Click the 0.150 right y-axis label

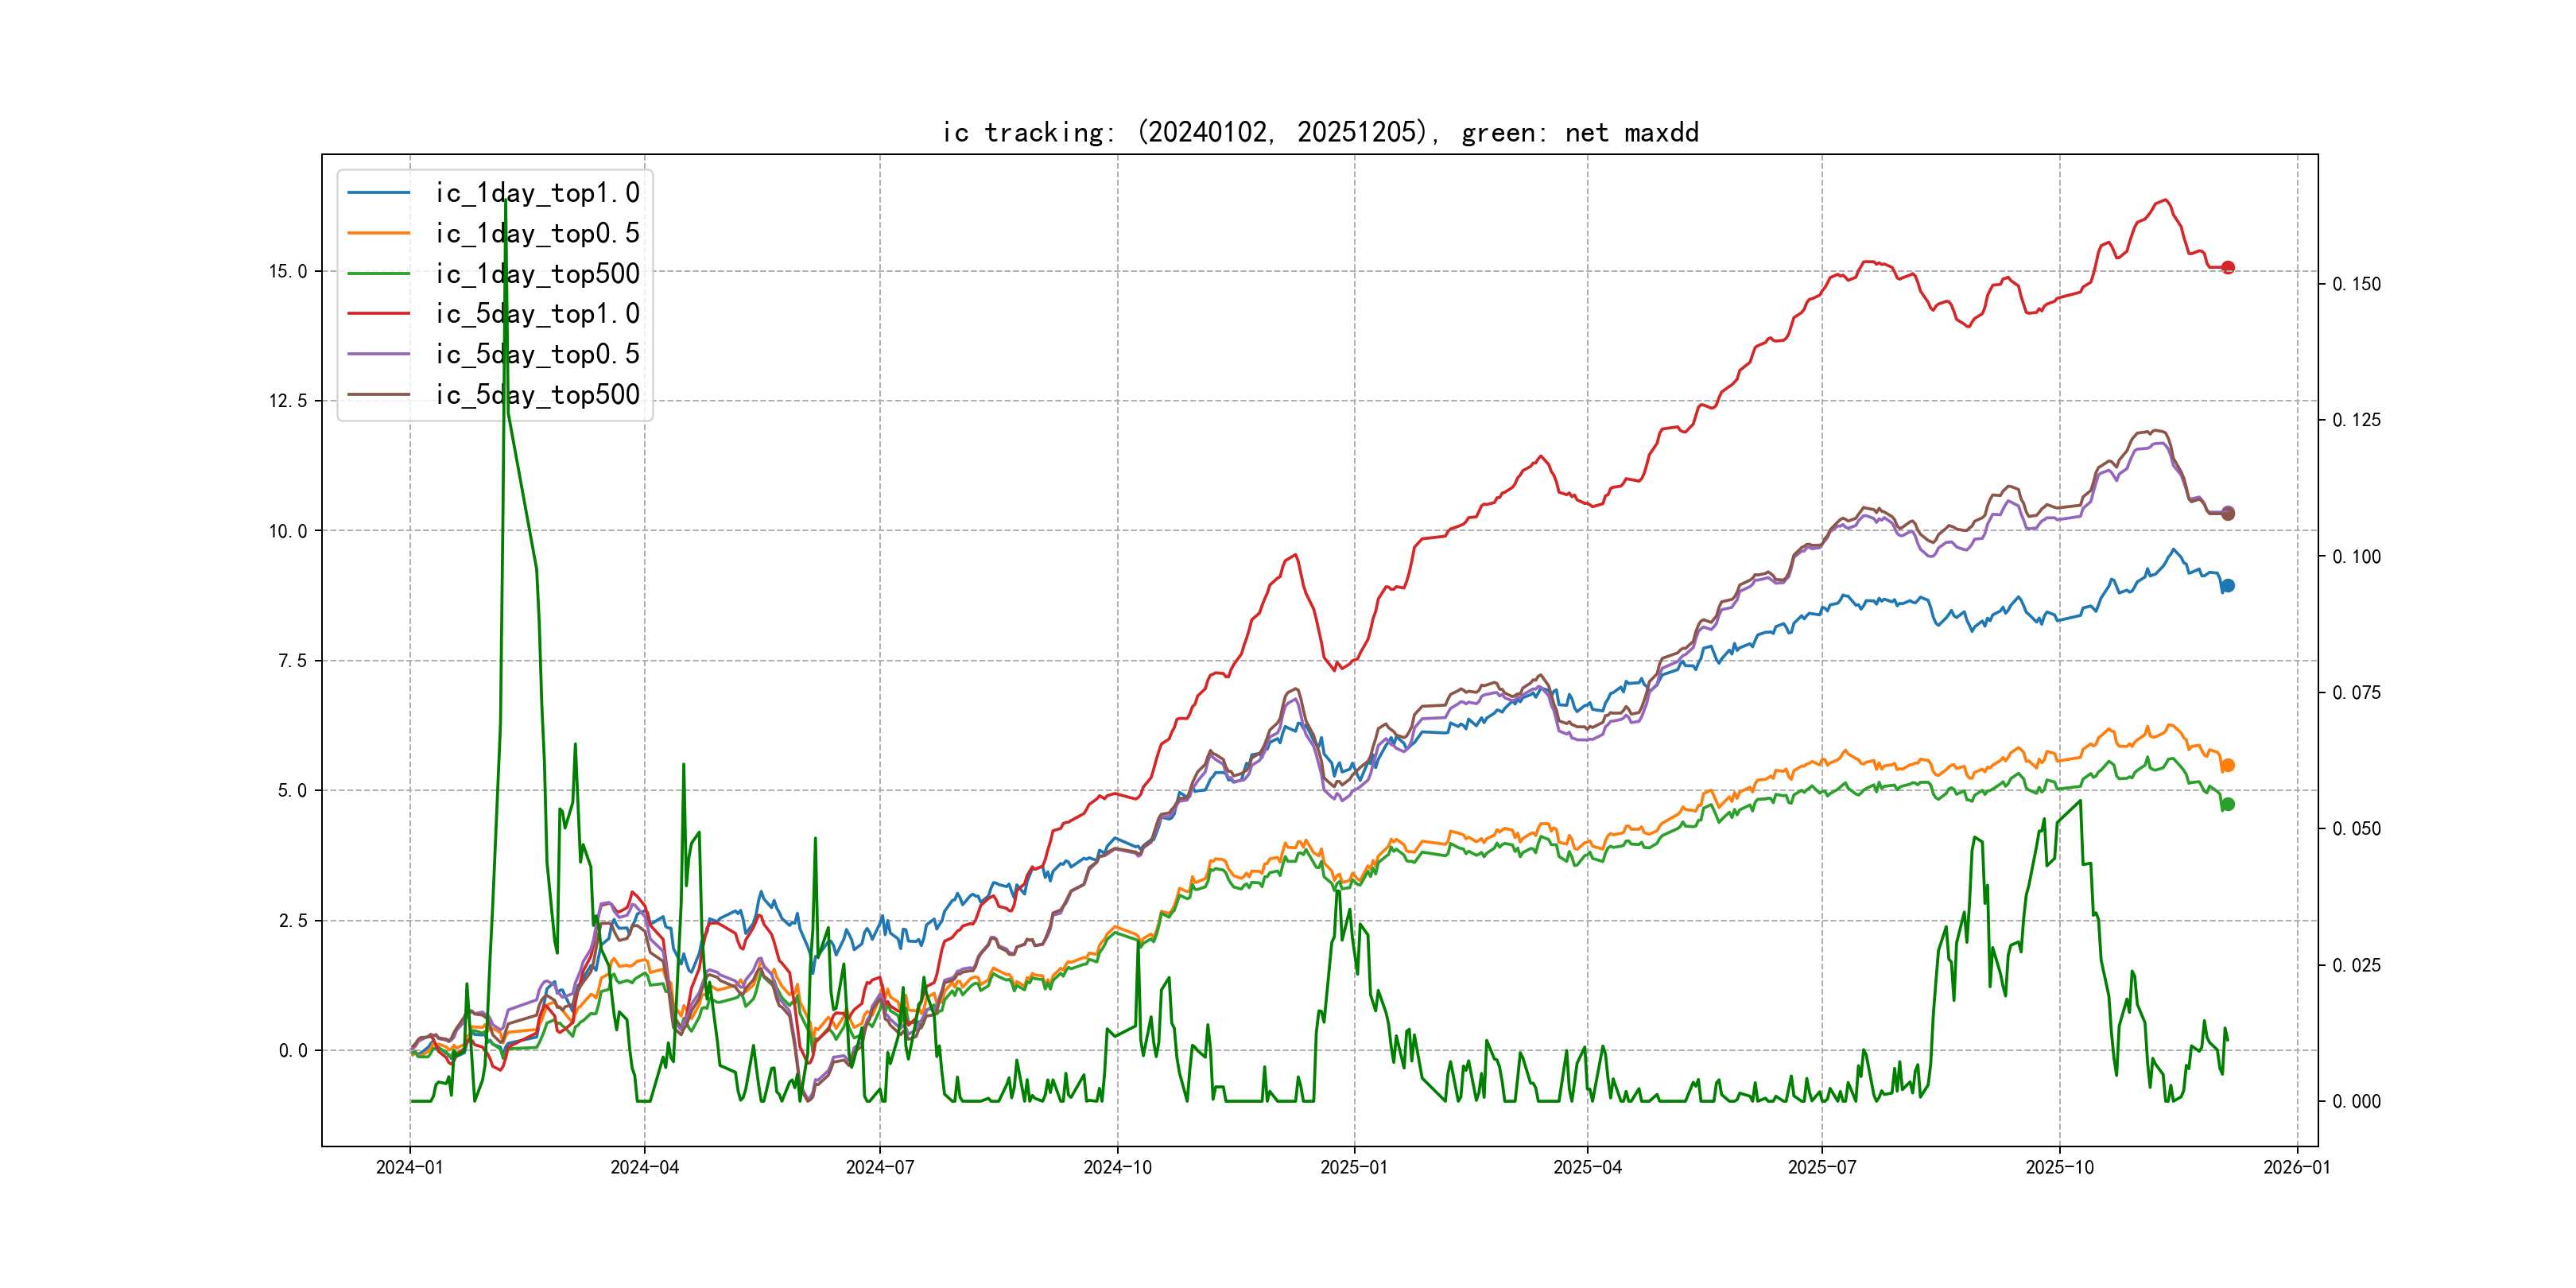click(x=2356, y=284)
